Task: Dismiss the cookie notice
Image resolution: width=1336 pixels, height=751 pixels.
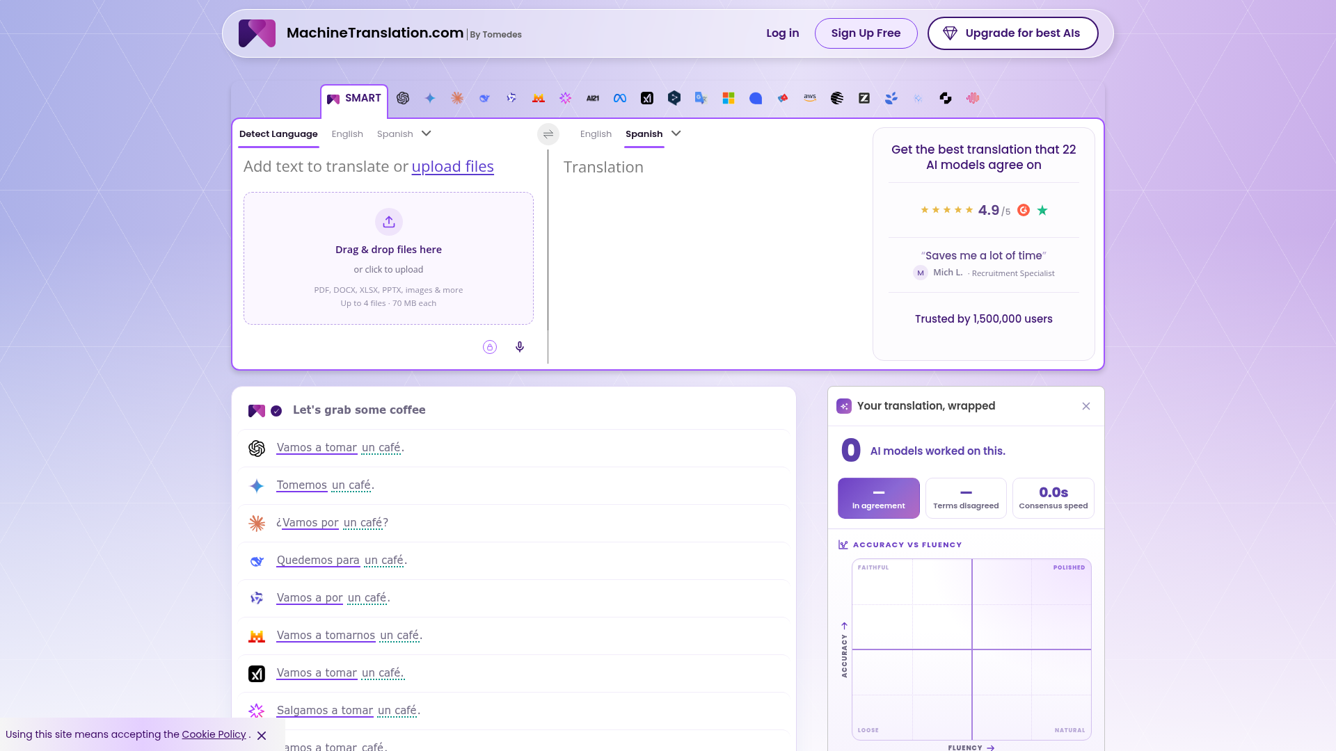Action: click(x=262, y=736)
